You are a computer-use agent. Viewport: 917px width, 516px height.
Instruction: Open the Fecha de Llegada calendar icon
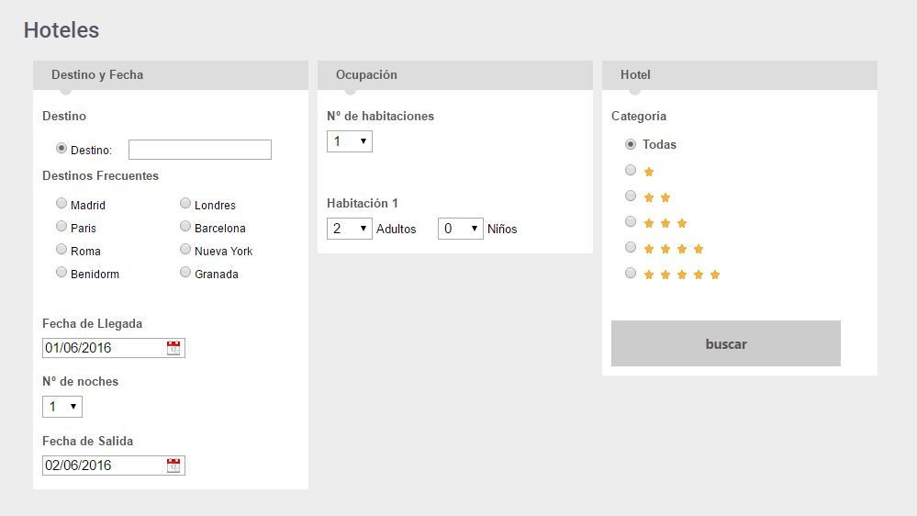(x=173, y=347)
